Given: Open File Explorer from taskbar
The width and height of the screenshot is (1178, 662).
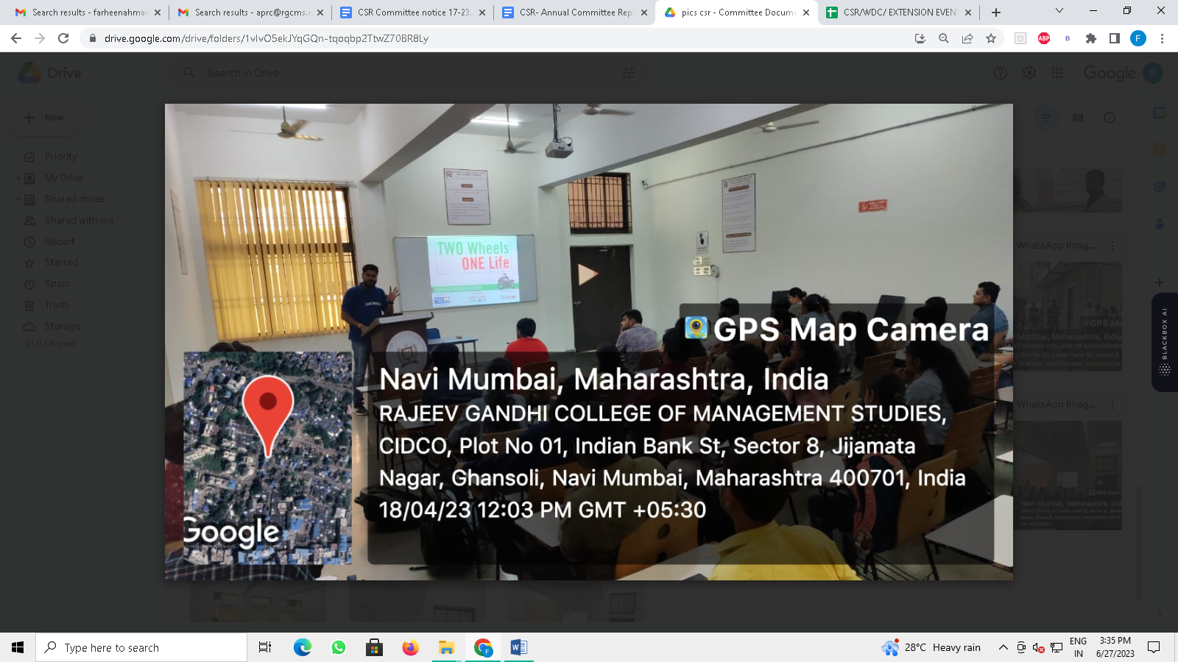Looking at the screenshot, I should pyautogui.click(x=446, y=647).
